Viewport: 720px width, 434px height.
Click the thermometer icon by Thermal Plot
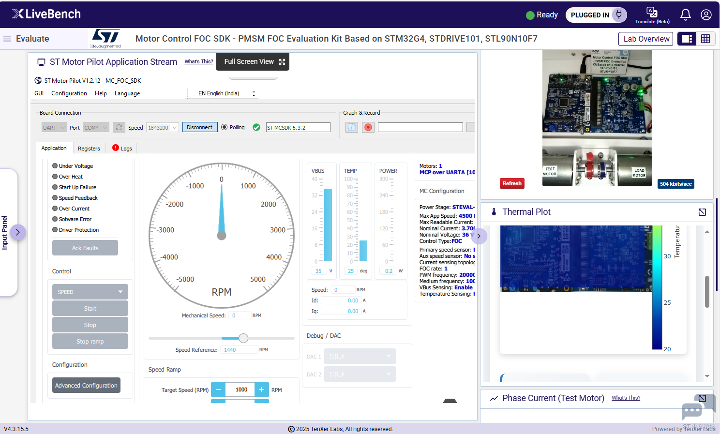pos(494,212)
